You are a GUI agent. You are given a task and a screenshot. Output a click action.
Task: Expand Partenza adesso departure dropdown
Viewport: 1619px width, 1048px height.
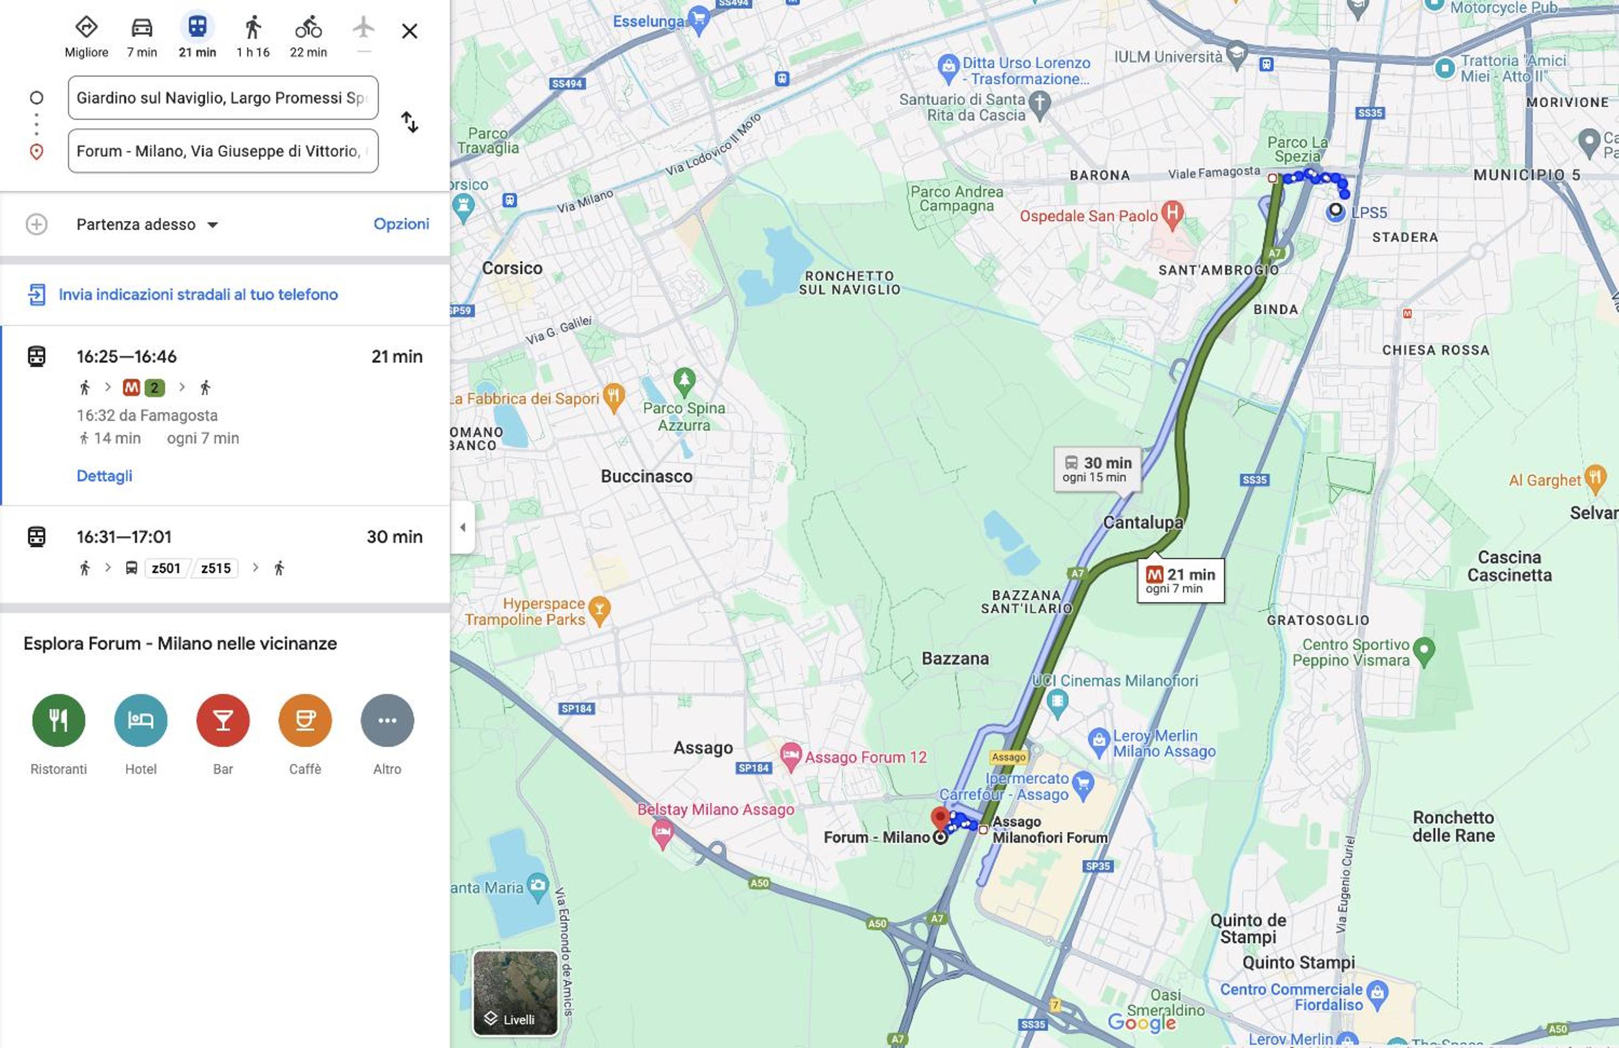[x=147, y=224]
